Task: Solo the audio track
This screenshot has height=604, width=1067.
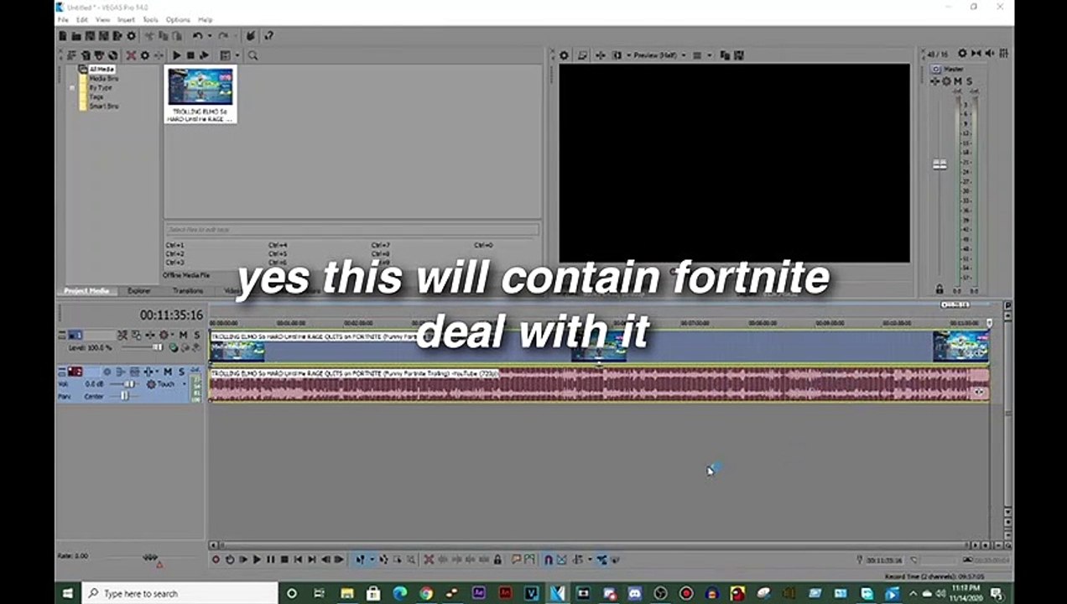Action: (x=180, y=372)
